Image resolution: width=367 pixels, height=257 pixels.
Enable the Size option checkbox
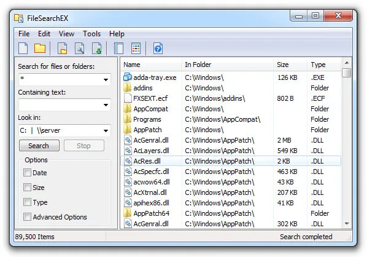[27, 188]
